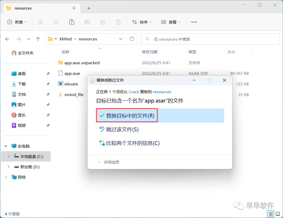Click XMind in the address breadcrumb
Screen dimensions: 283x218
[65, 39]
